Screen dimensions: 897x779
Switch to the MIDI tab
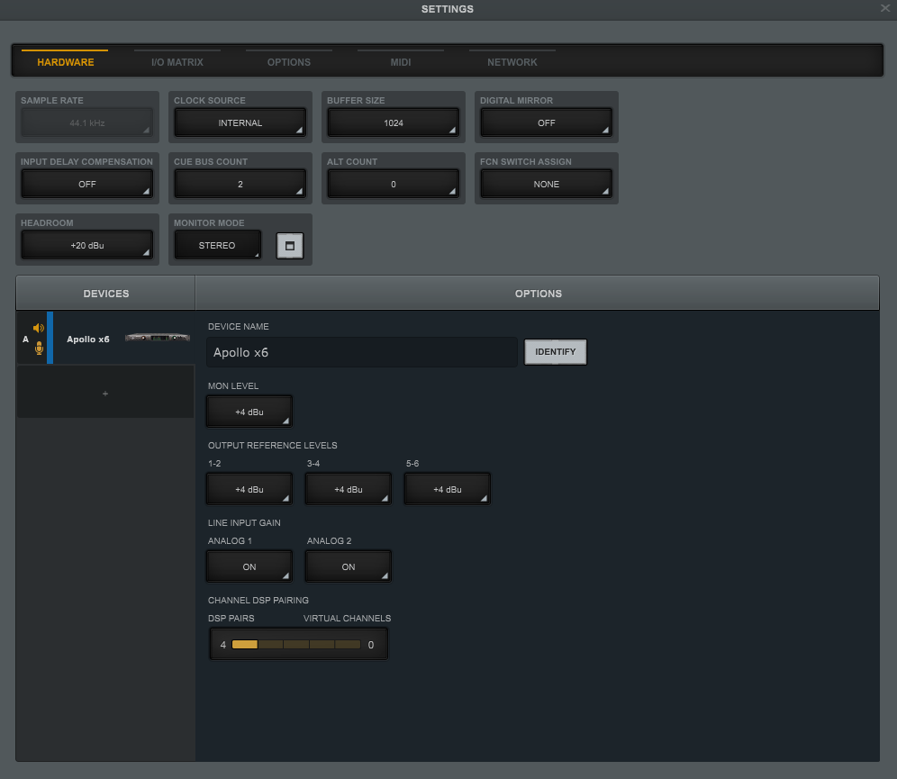(401, 62)
